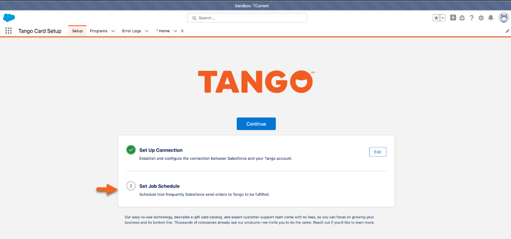Click the edit page pencil icon
Viewport: 511px width, 239px height.
point(507,31)
